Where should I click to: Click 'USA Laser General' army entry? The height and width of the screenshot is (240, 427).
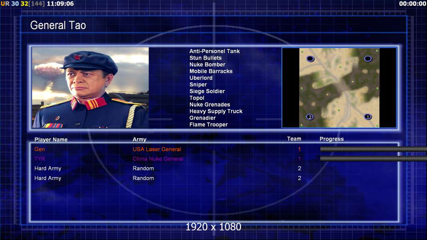[x=157, y=149]
